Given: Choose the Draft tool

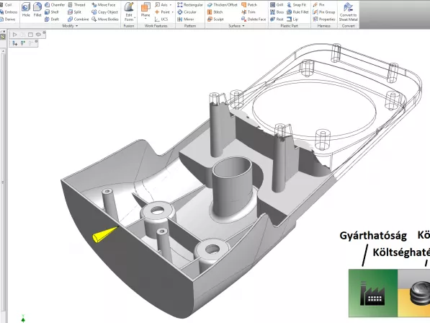Looking at the screenshot, I should [x=52, y=19].
